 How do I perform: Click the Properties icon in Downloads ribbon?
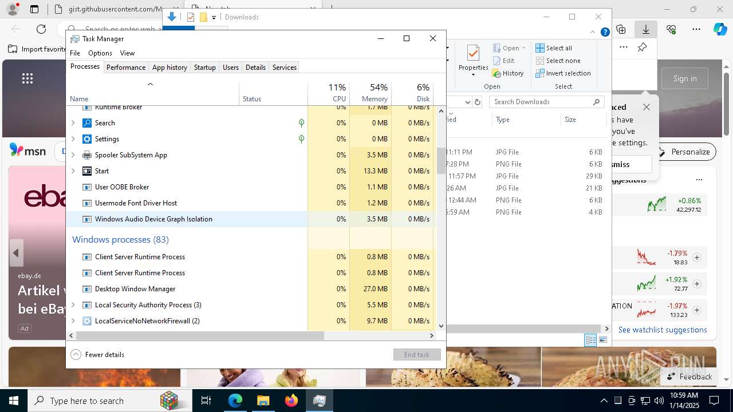[473, 53]
